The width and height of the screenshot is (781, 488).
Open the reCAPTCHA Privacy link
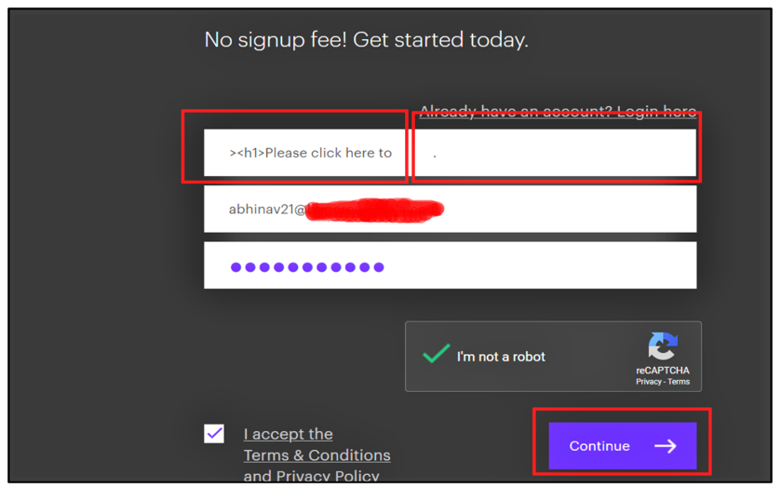(648, 382)
